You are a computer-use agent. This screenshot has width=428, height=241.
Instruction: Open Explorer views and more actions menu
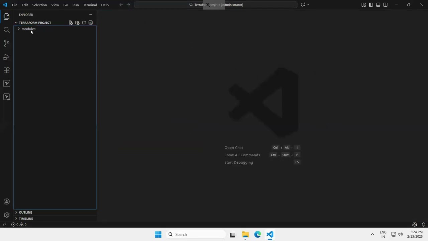pyautogui.click(x=90, y=15)
